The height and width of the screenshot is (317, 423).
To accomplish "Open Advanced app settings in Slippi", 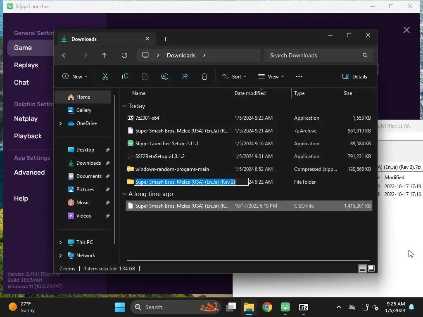I will [x=29, y=172].
